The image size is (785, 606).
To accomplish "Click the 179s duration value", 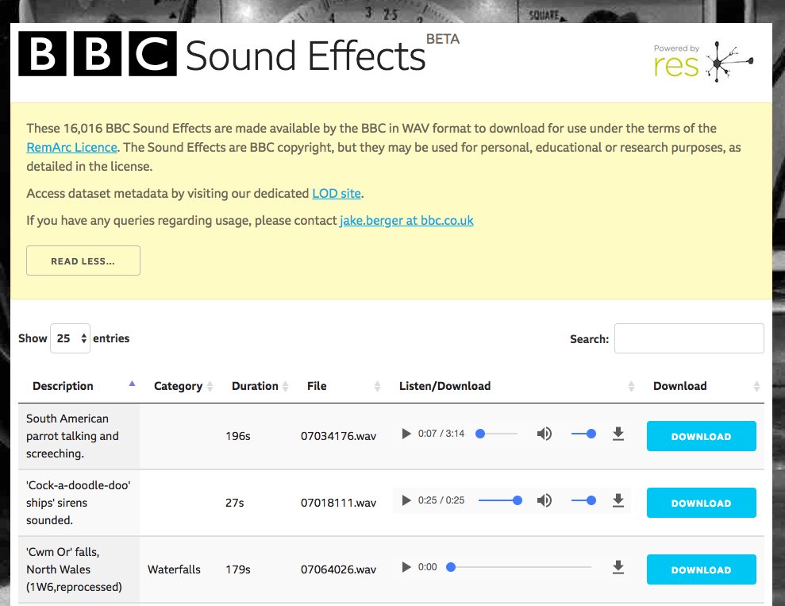I will (238, 569).
